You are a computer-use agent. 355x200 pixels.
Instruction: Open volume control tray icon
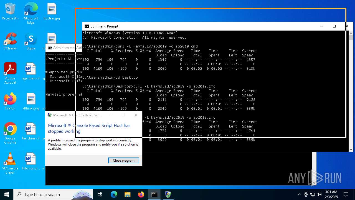click(319, 194)
